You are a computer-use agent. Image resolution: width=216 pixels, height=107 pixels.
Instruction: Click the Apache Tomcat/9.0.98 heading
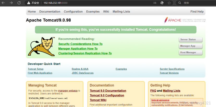(x=48, y=20)
